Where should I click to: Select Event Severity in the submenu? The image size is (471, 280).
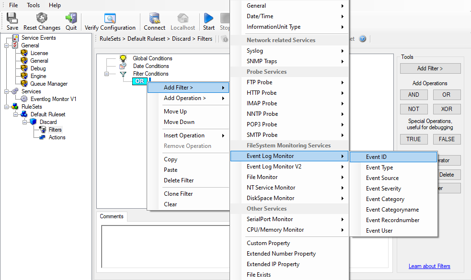(x=383, y=189)
